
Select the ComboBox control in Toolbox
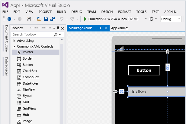[x=35, y=77]
